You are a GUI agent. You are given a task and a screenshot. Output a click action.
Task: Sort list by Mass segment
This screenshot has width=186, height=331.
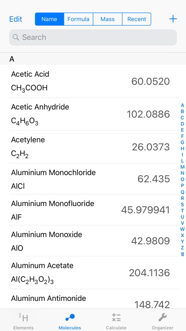pos(108,19)
